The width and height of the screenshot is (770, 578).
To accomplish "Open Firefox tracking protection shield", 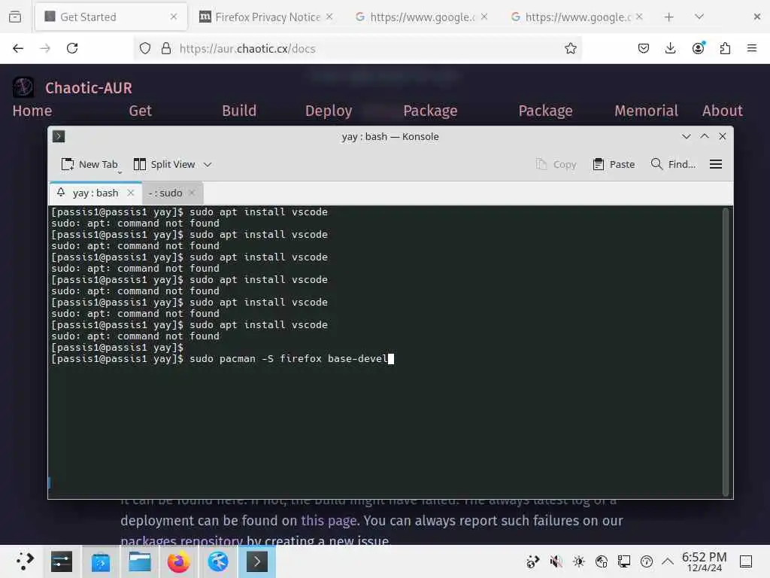I will pyautogui.click(x=145, y=48).
